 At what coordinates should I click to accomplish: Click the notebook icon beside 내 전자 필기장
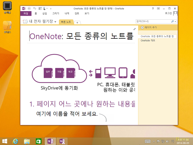[25, 21]
